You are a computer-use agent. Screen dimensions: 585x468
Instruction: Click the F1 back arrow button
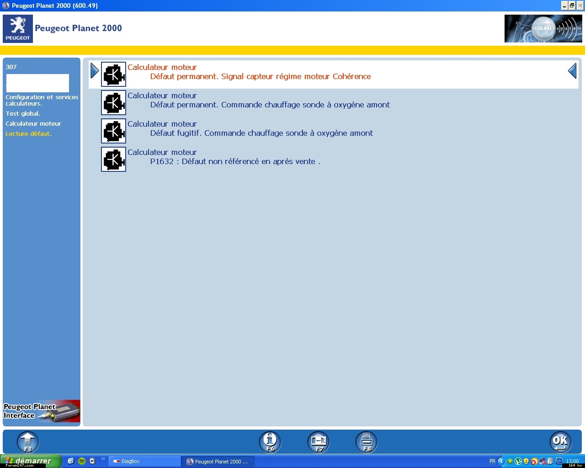point(28,442)
